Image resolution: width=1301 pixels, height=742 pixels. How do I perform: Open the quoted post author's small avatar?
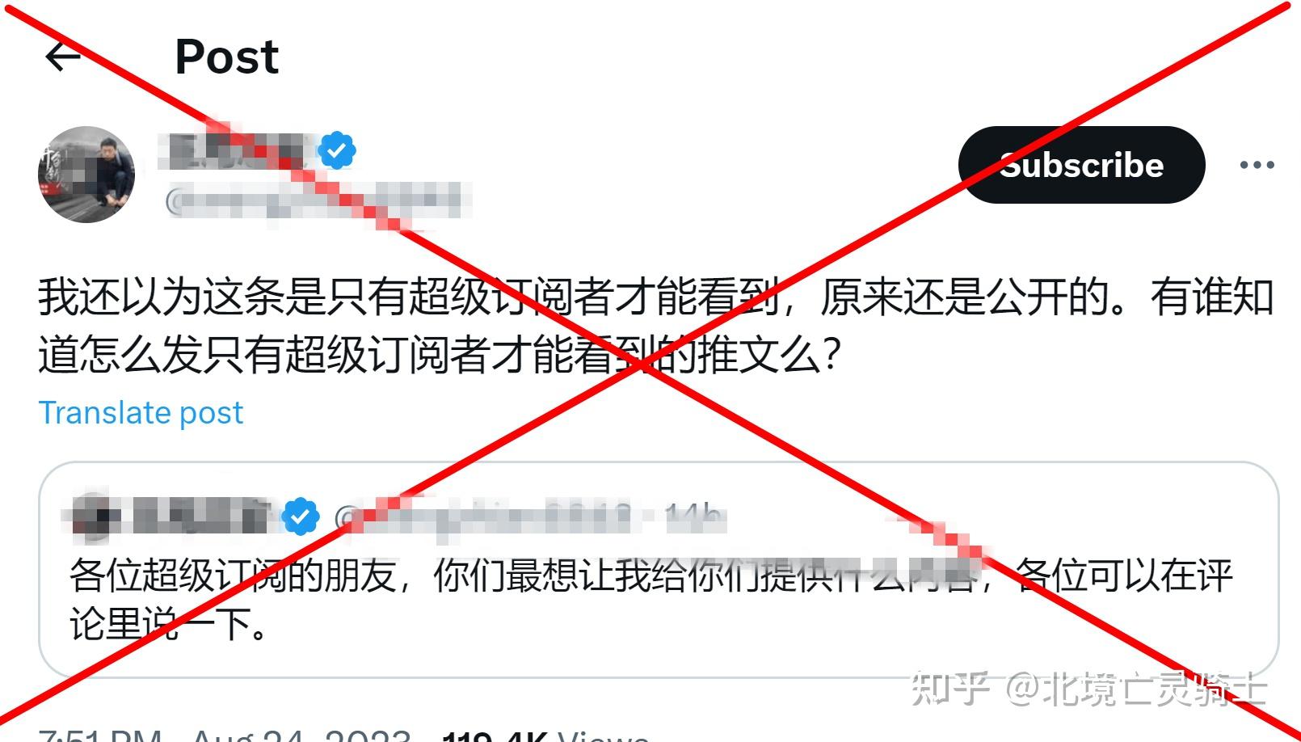(95, 516)
